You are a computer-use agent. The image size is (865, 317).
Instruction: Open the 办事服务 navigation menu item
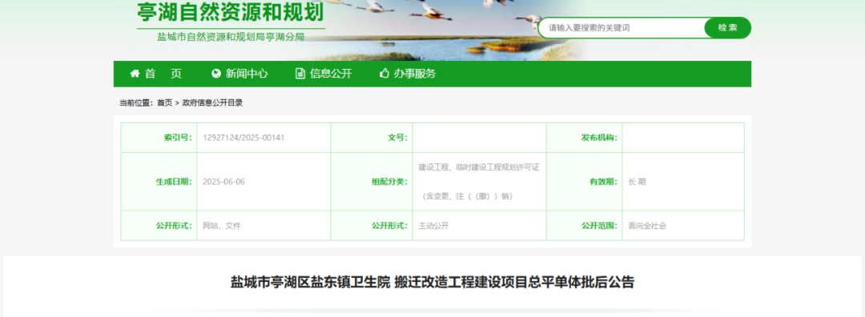pos(408,74)
